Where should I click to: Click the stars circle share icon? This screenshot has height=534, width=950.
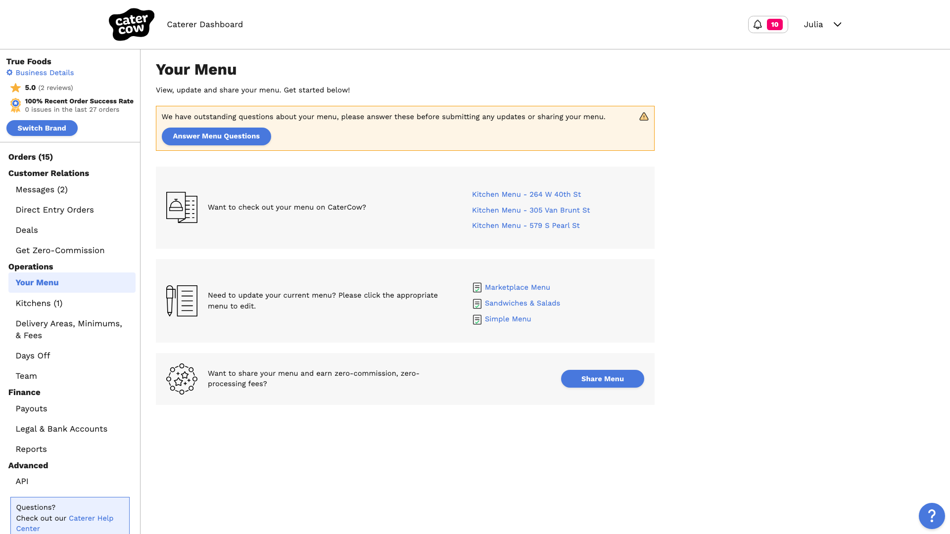pyautogui.click(x=182, y=379)
